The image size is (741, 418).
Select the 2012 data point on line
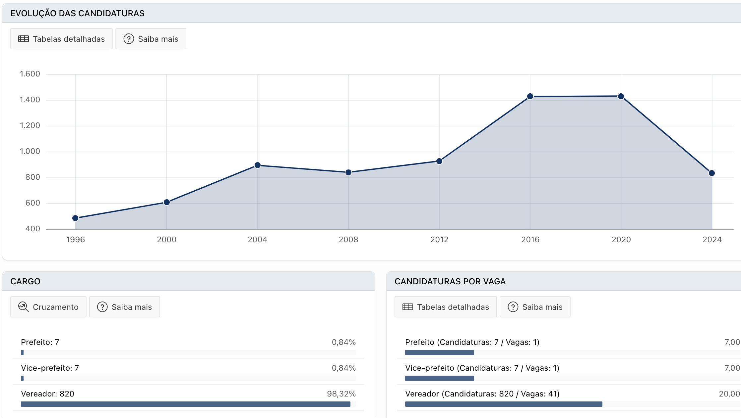click(439, 161)
